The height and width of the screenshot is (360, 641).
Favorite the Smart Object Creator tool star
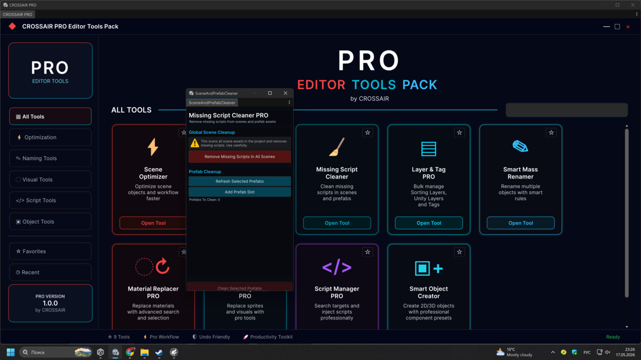pos(459,252)
